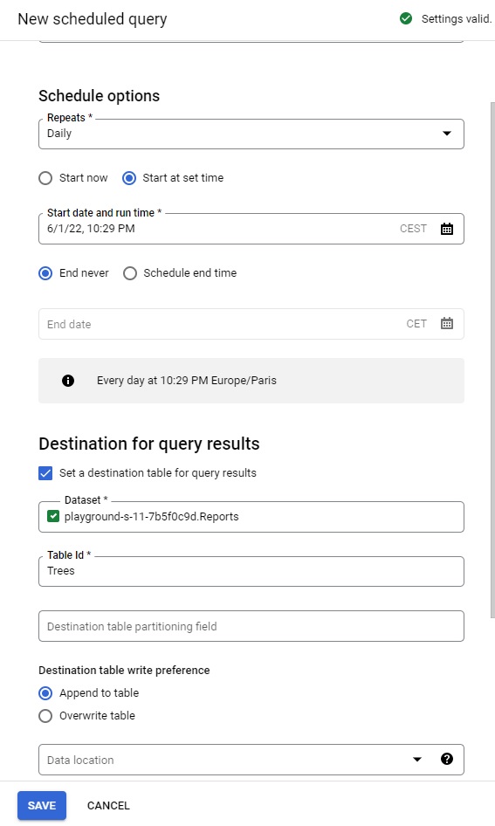
Task: Open the End date calendar icon
Action: tap(447, 323)
